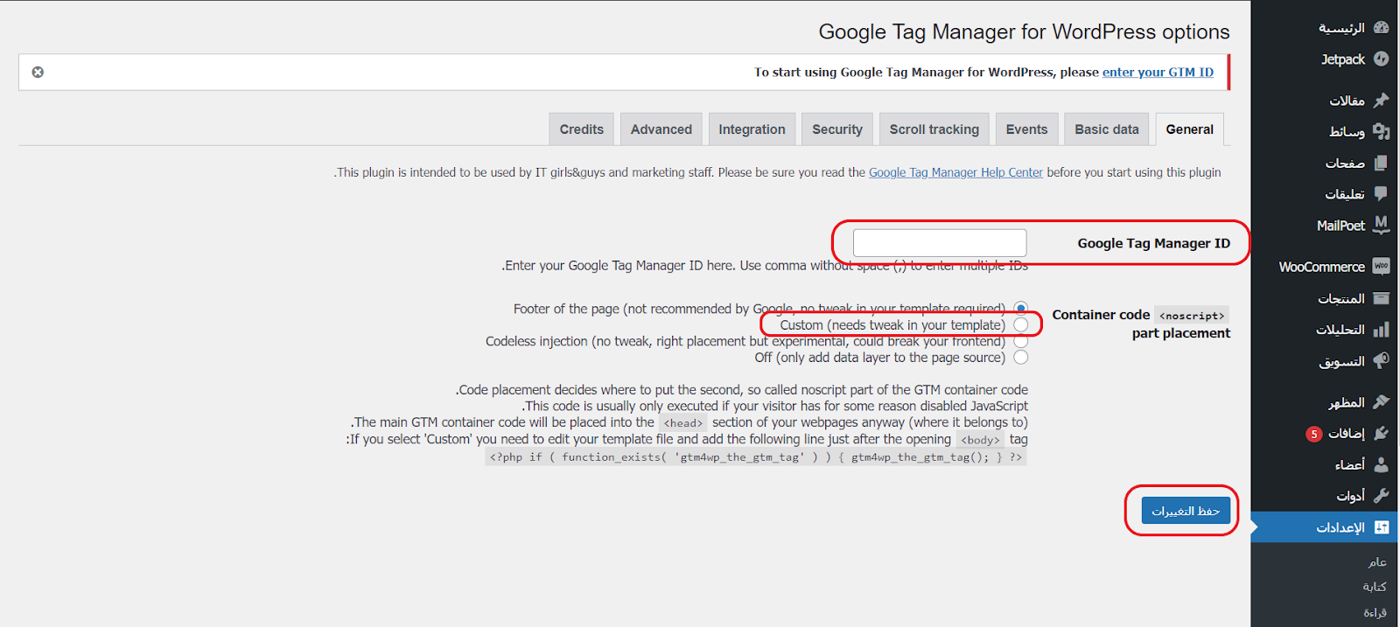This screenshot has width=1400, height=627.
Task: Click the pin icon next to مقالات
Action: (1381, 100)
